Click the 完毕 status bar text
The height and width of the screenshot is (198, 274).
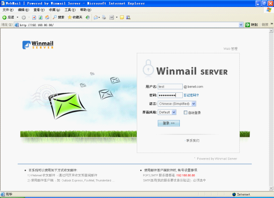pyautogui.click(x=9, y=194)
